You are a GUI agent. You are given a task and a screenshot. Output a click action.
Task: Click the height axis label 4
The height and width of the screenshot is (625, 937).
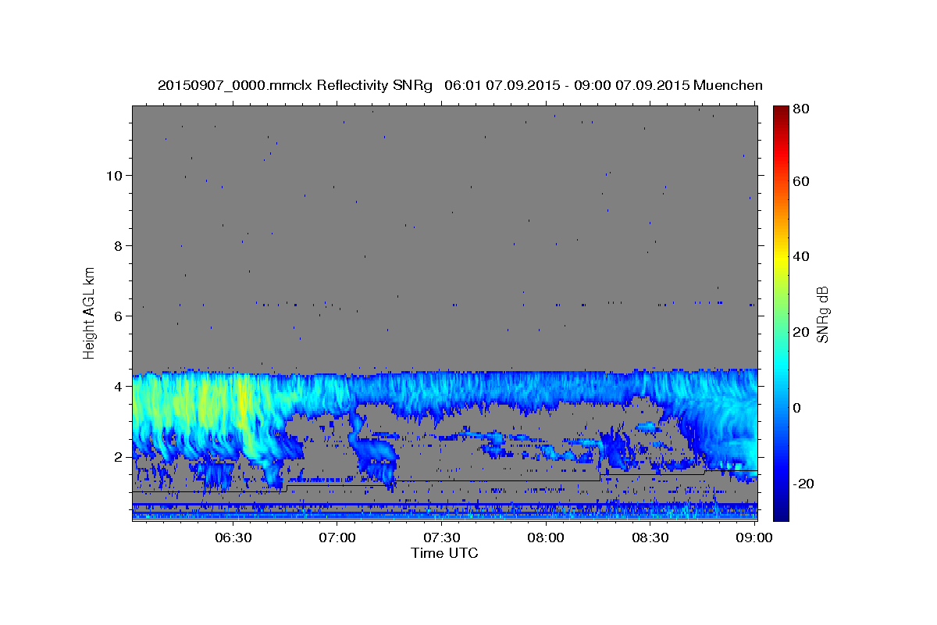pyautogui.click(x=118, y=386)
